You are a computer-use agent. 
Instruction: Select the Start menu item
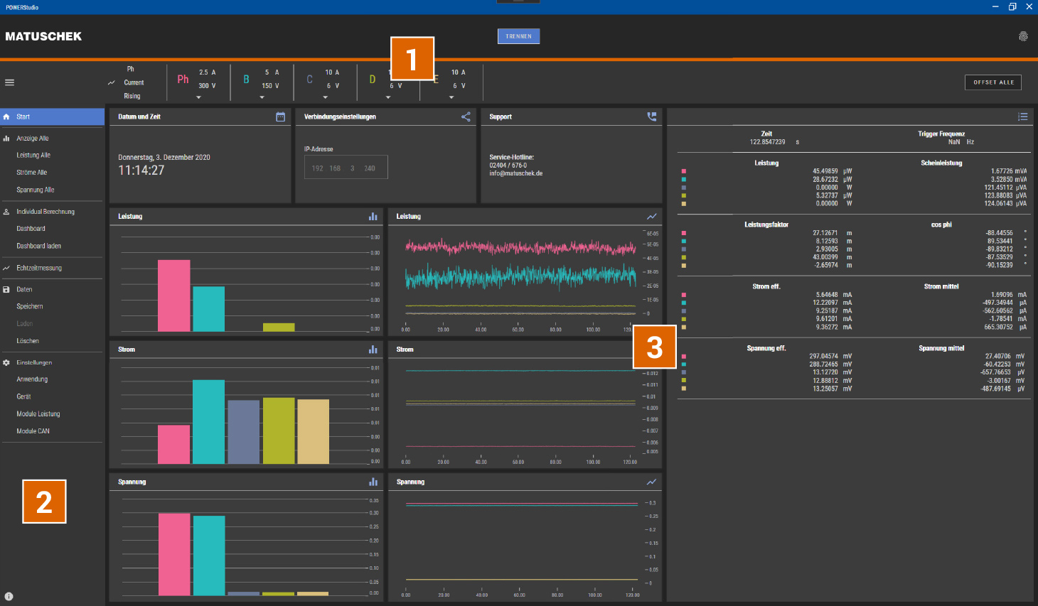point(52,117)
